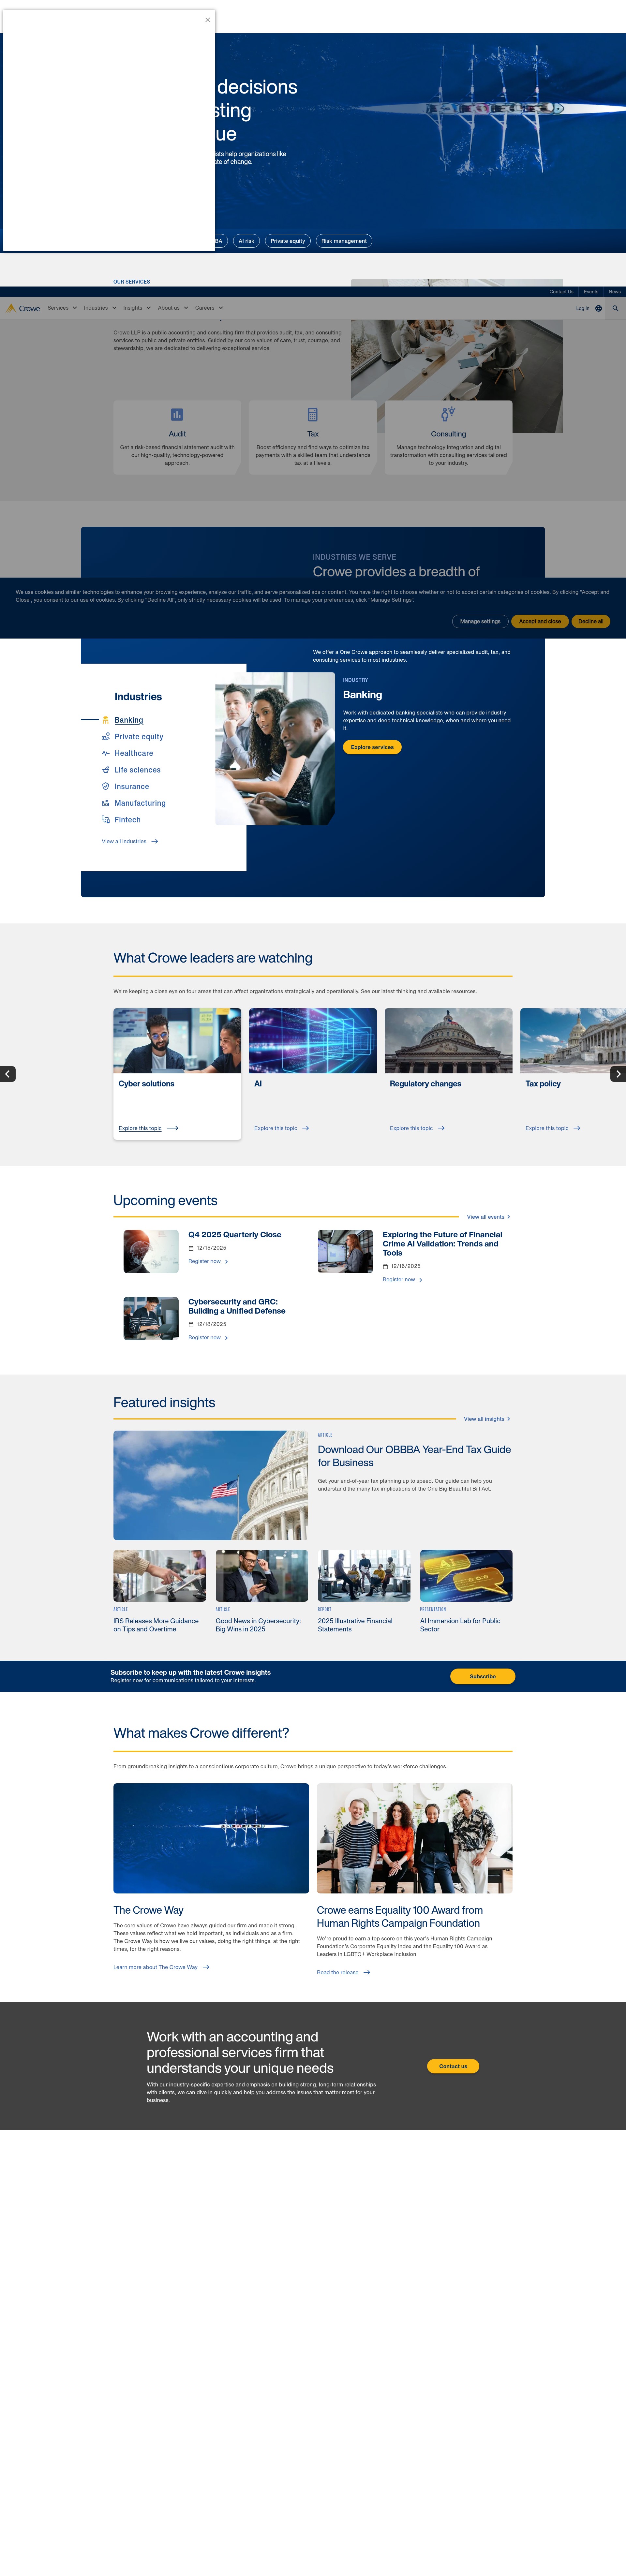Click the Insurance shield icon
Image resolution: width=626 pixels, height=2576 pixels.
106,786
